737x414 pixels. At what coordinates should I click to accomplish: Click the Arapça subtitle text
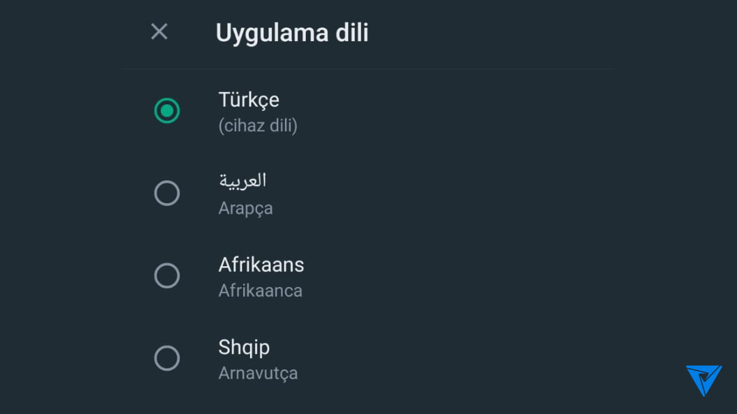pyautogui.click(x=245, y=207)
